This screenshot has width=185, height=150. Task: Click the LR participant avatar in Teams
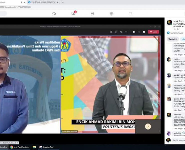[148, 127]
